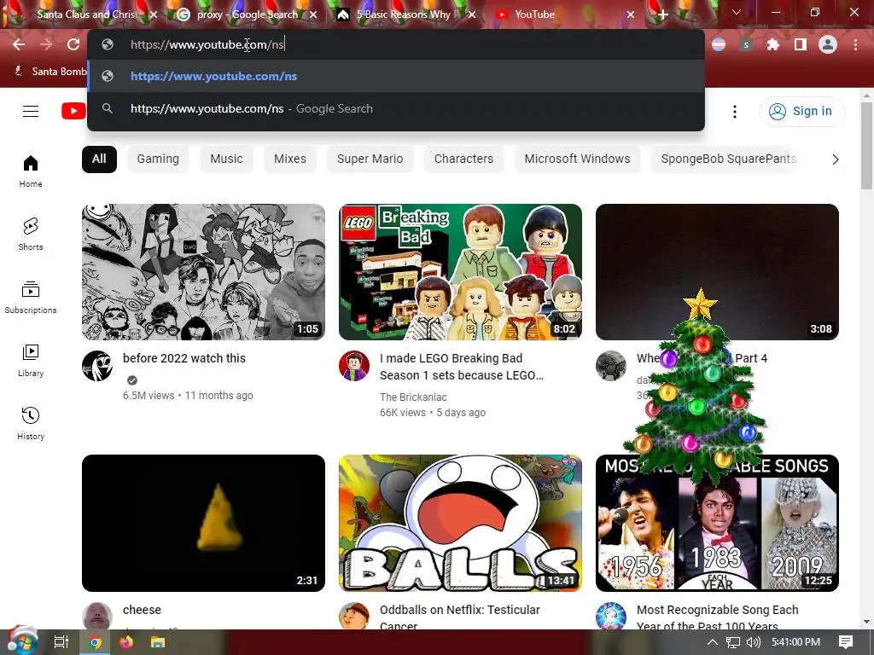
Task: Play the LEGO Breaking Bad thumbnail
Action: (460, 272)
